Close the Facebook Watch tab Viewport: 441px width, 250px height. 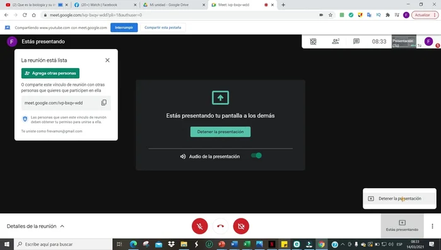tap(135, 5)
